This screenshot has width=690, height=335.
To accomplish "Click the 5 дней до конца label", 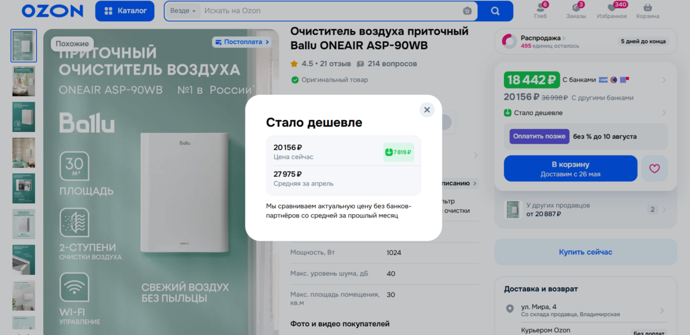I will (643, 41).
